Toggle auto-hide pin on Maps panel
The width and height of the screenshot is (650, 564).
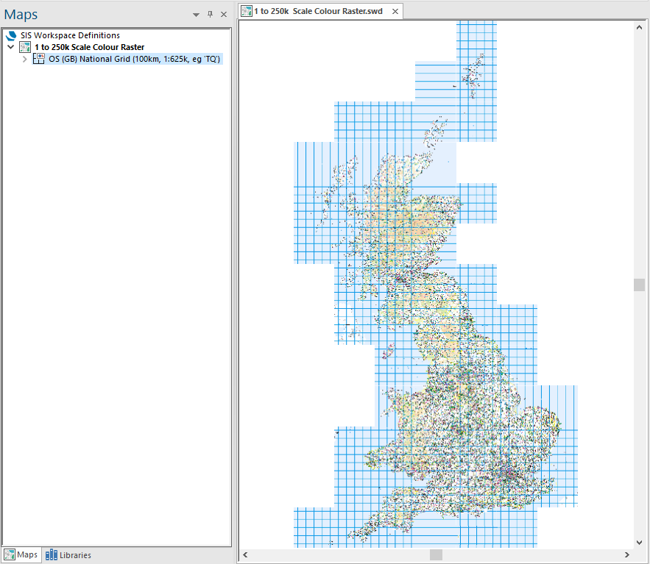point(211,15)
